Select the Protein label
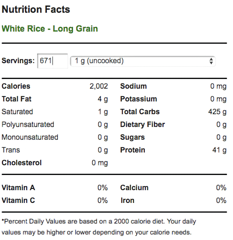The image size is (233, 240). (132, 150)
